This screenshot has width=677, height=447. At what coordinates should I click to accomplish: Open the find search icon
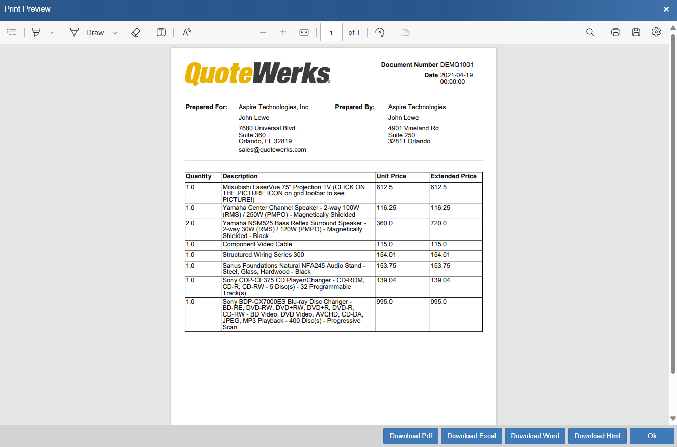pyautogui.click(x=590, y=32)
